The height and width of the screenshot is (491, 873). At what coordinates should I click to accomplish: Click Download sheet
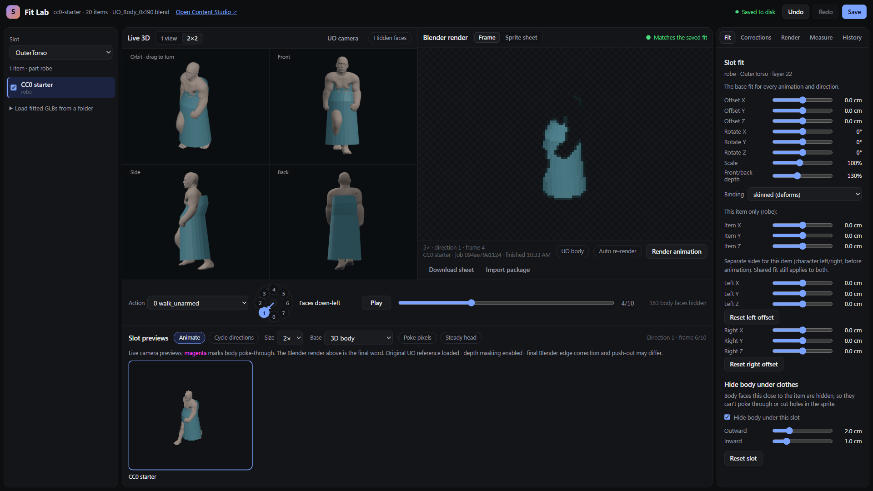click(x=451, y=270)
